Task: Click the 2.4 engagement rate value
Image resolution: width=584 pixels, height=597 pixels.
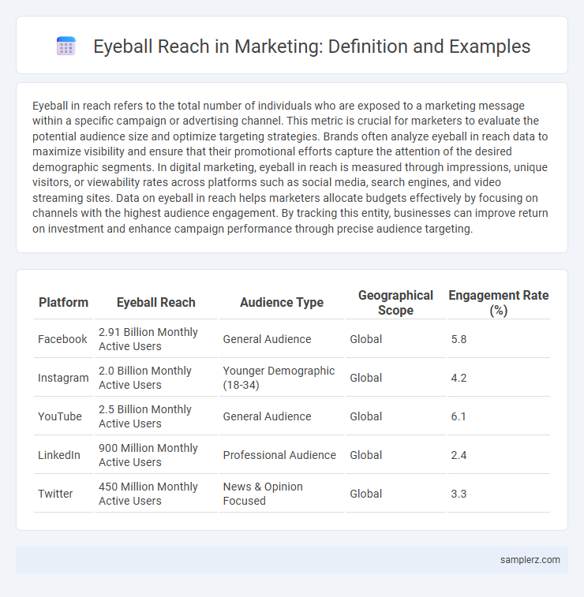Action: click(459, 455)
